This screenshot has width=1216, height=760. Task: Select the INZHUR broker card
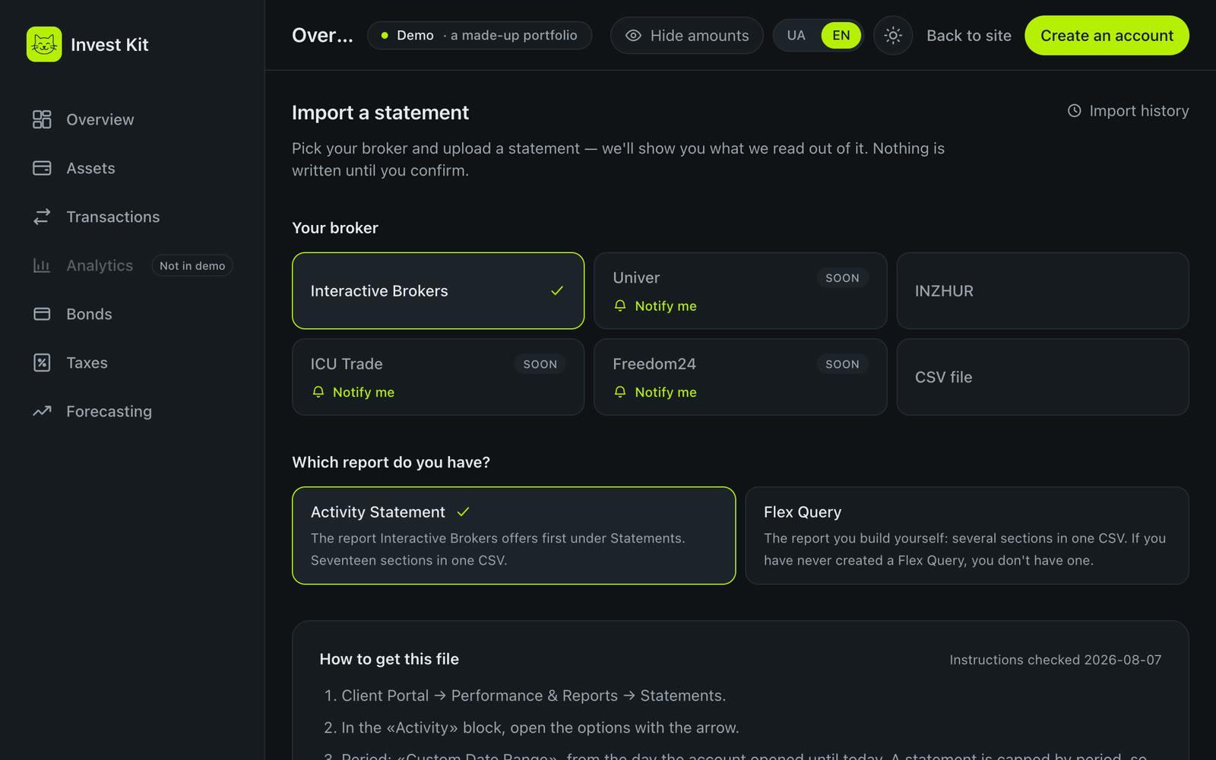(x=1043, y=291)
